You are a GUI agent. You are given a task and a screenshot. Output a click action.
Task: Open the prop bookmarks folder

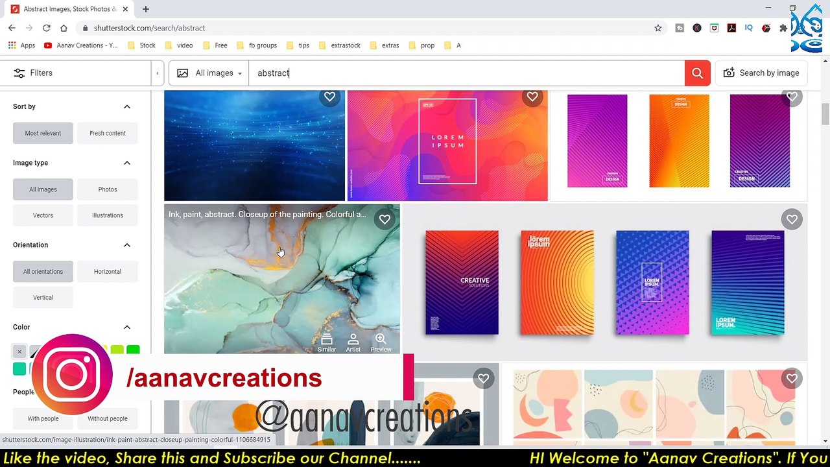coord(421,45)
